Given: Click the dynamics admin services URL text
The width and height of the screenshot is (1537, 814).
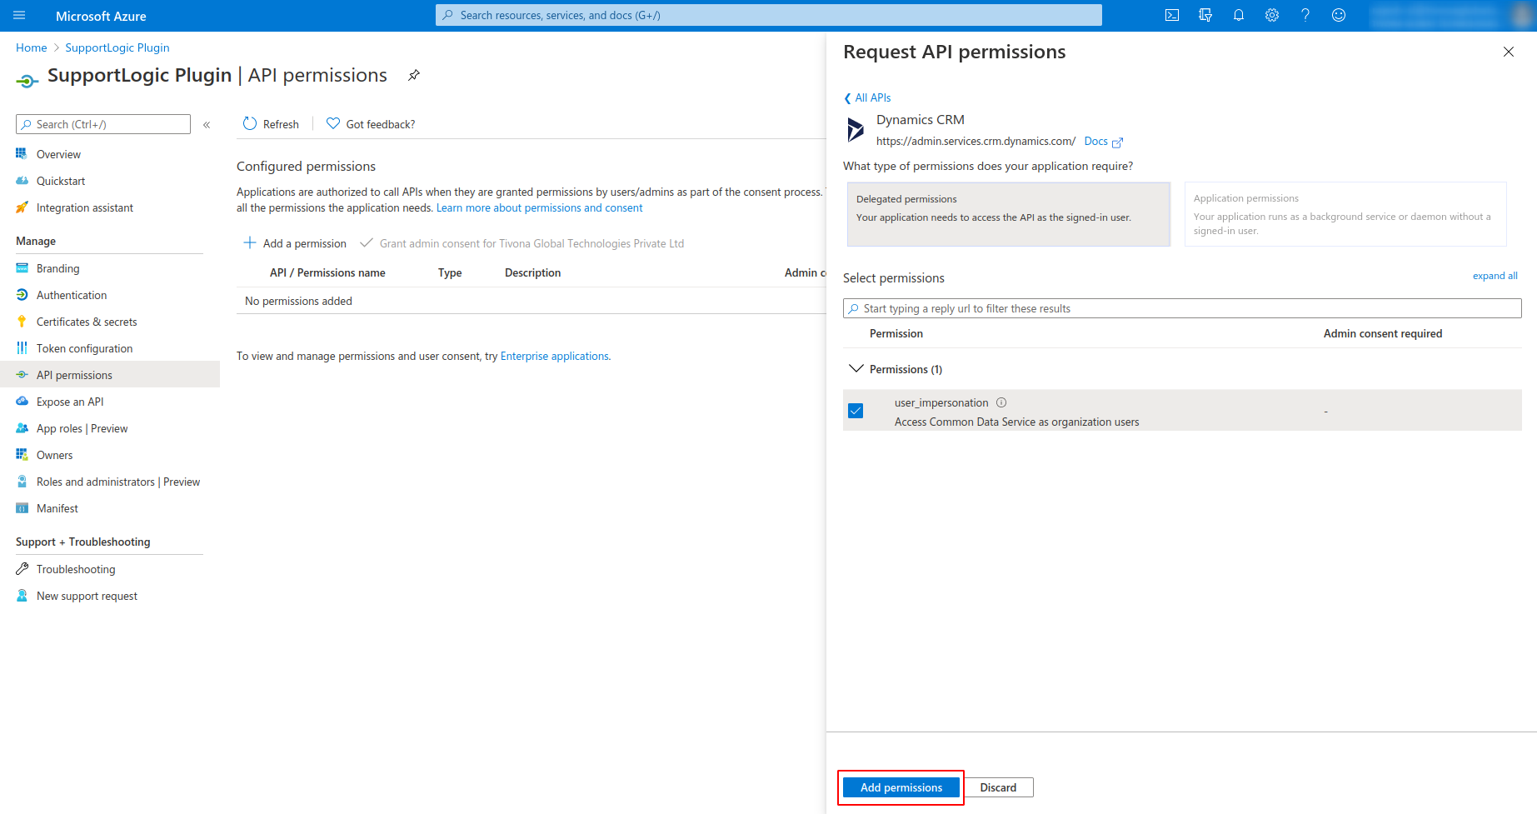Looking at the screenshot, I should pyautogui.click(x=976, y=141).
